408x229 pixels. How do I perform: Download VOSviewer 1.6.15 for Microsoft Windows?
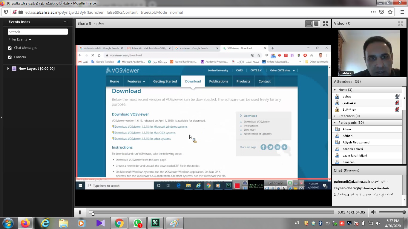[x=151, y=127]
